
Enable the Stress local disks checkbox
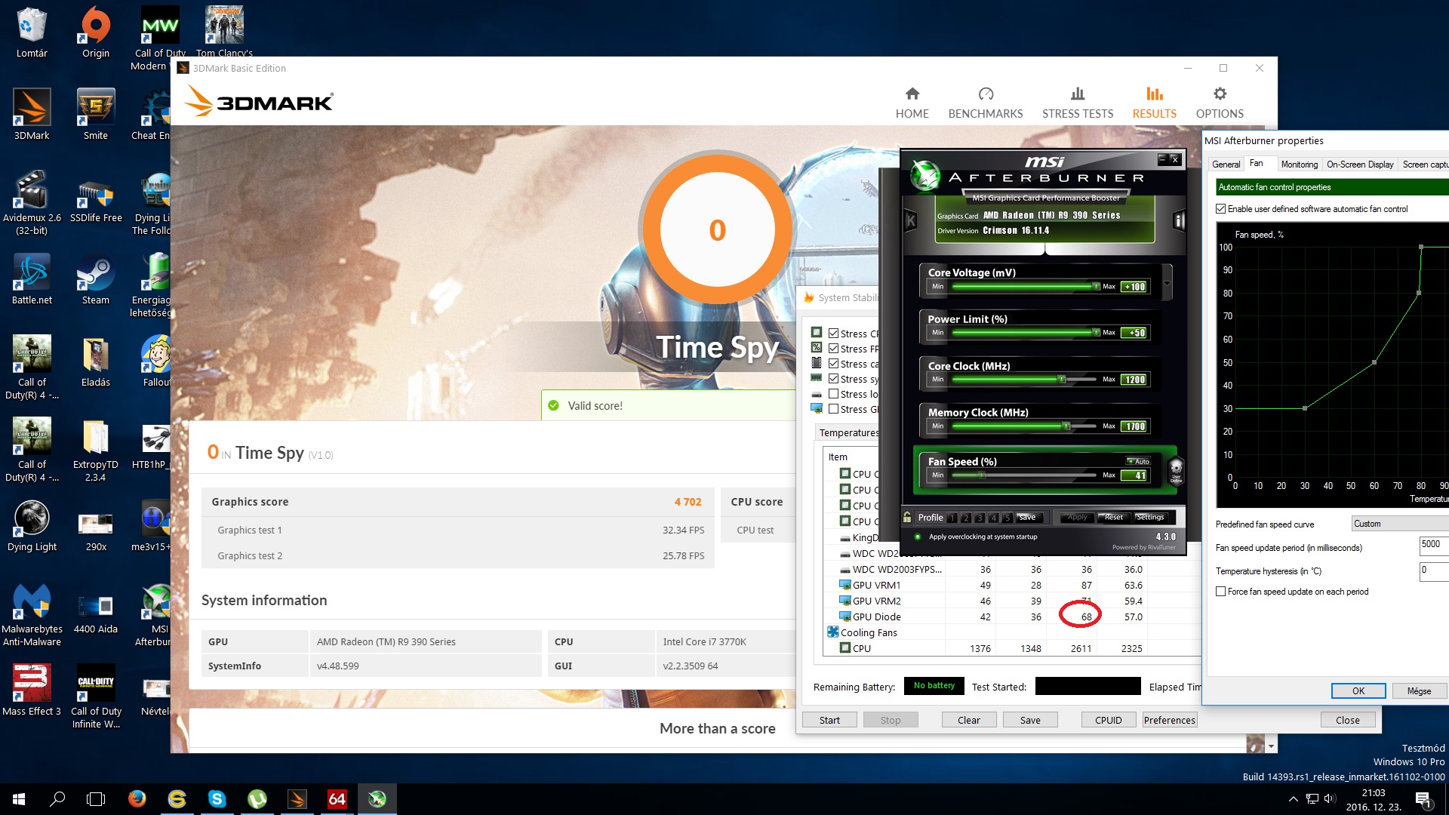[x=833, y=394]
